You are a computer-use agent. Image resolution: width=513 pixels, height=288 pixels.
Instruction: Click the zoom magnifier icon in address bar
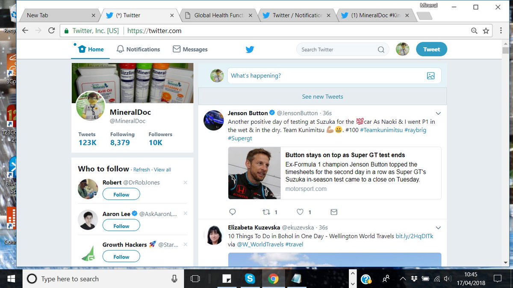pos(474,31)
